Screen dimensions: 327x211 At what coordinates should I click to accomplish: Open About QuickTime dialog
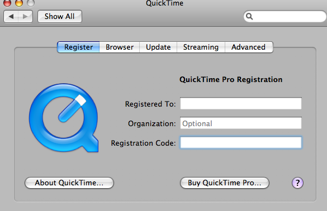tap(69, 183)
